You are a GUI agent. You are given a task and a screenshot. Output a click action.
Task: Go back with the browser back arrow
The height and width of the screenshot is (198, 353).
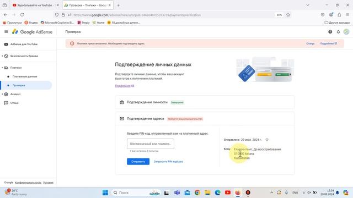point(6,15)
